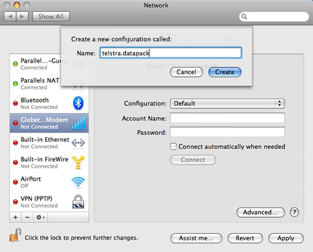313x252 pixels.
Task: Click the red status dot beside Bluetooth
Action: pyautogui.click(x=16, y=103)
